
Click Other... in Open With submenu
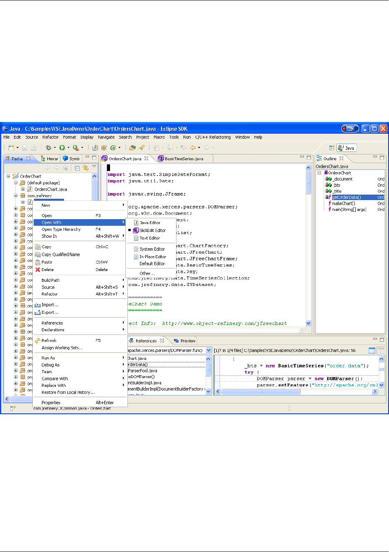[151, 274]
